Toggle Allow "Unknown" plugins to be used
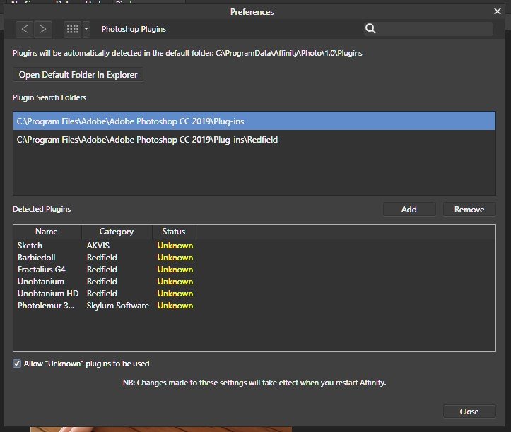Viewport: 511px width, 432px height. coord(17,364)
